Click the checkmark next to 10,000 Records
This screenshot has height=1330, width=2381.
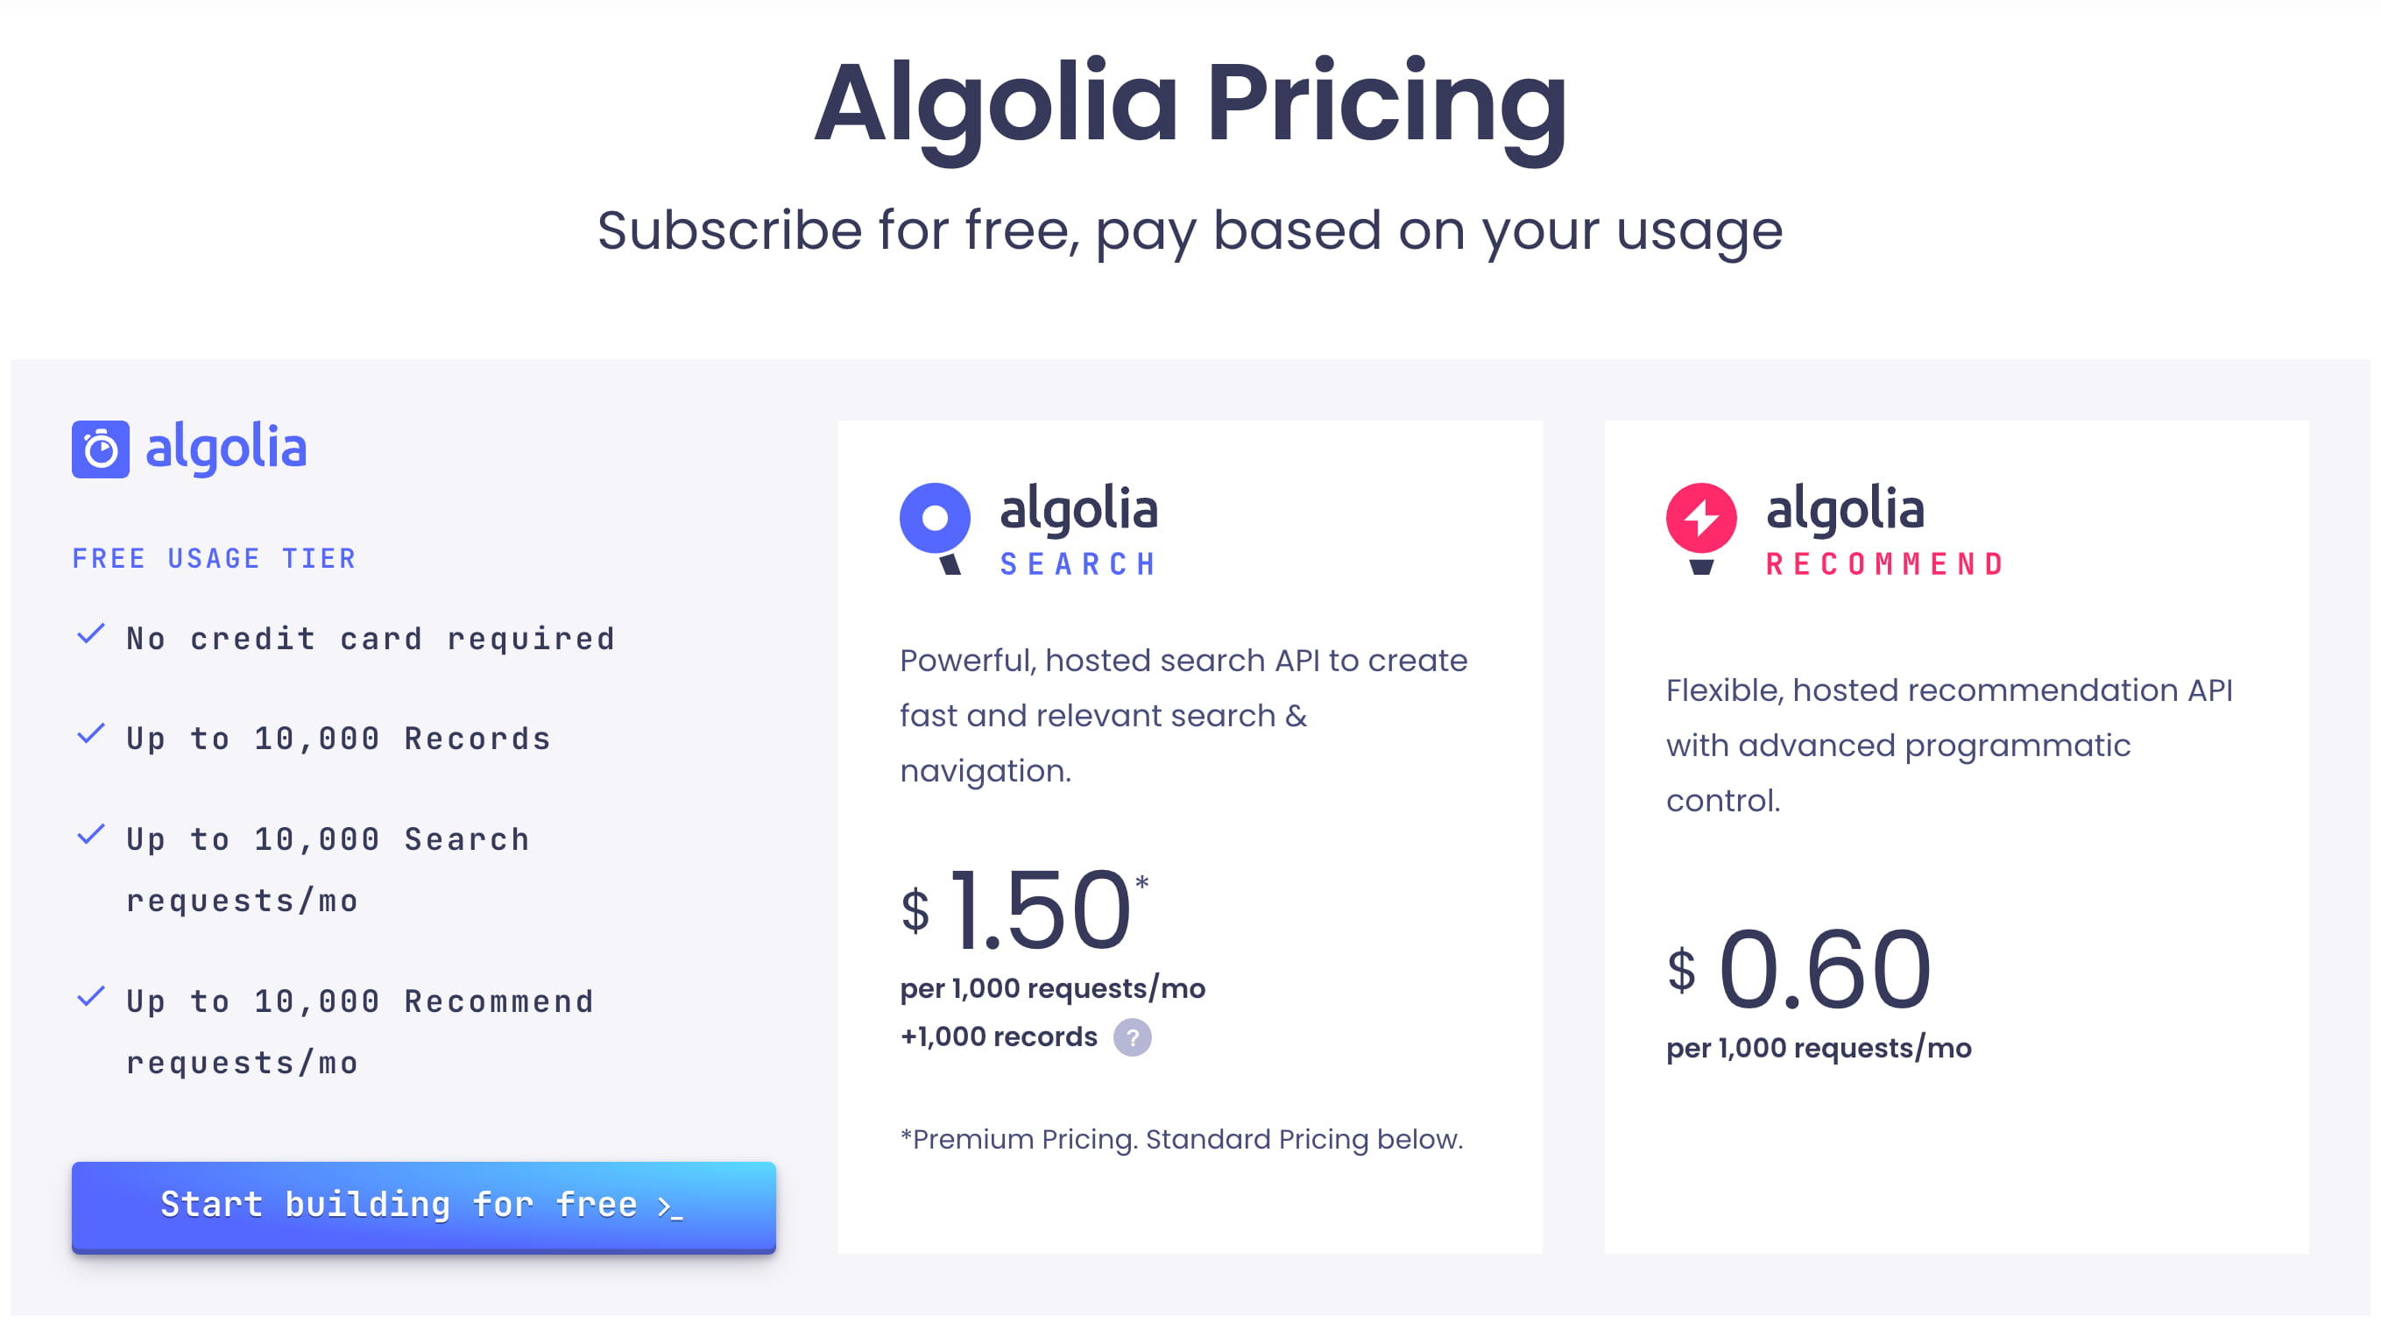[90, 735]
